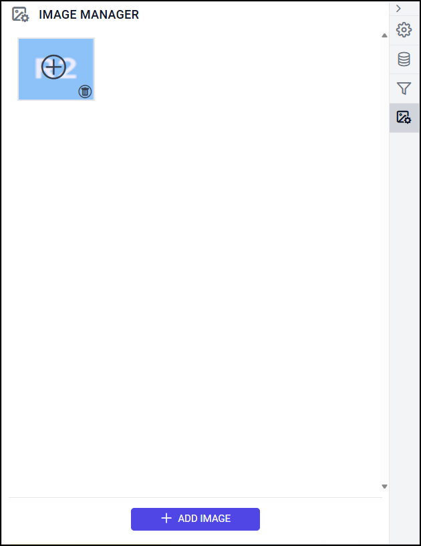Click the ADD IMAGE button
The image size is (421, 546).
(x=195, y=519)
